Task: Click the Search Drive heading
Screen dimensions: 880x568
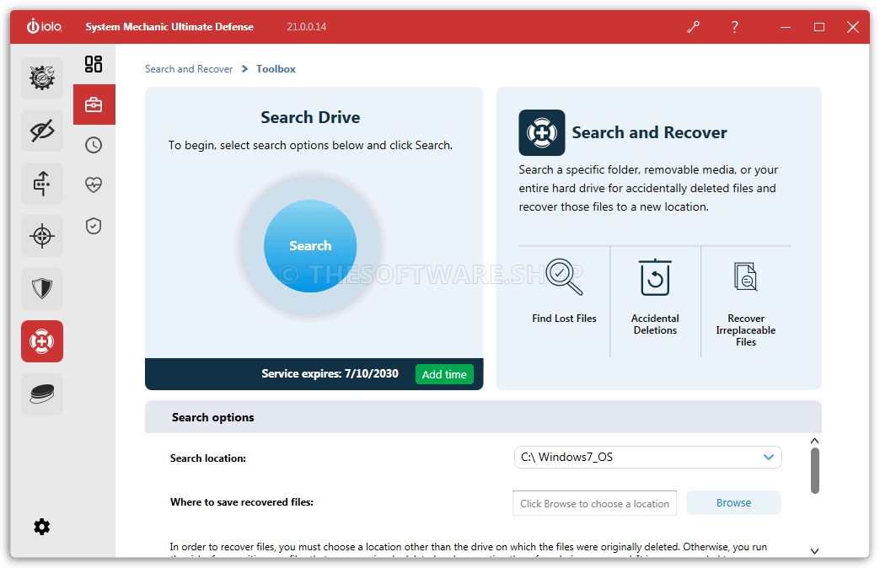Action: pos(310,117)
